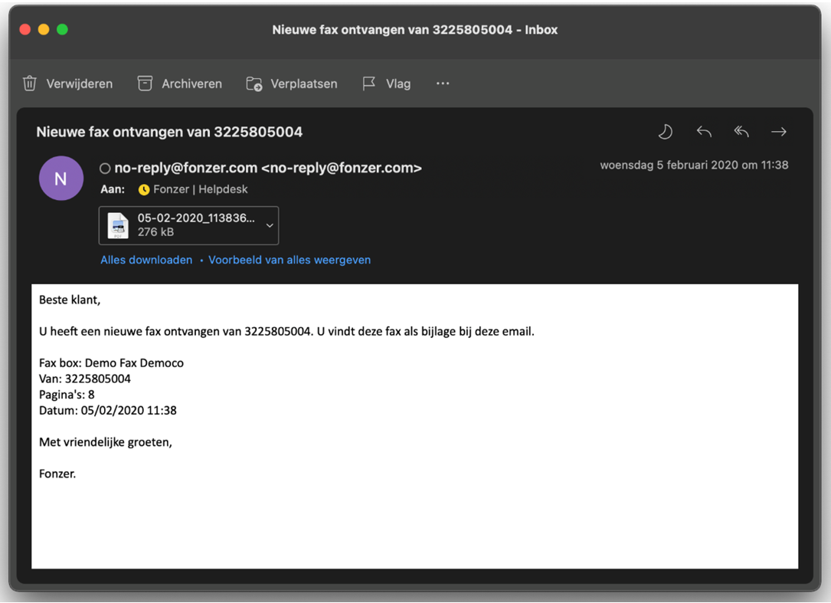Click the forward arrow icon
This screenshot has height=603, width=831.
click(778, 132)
